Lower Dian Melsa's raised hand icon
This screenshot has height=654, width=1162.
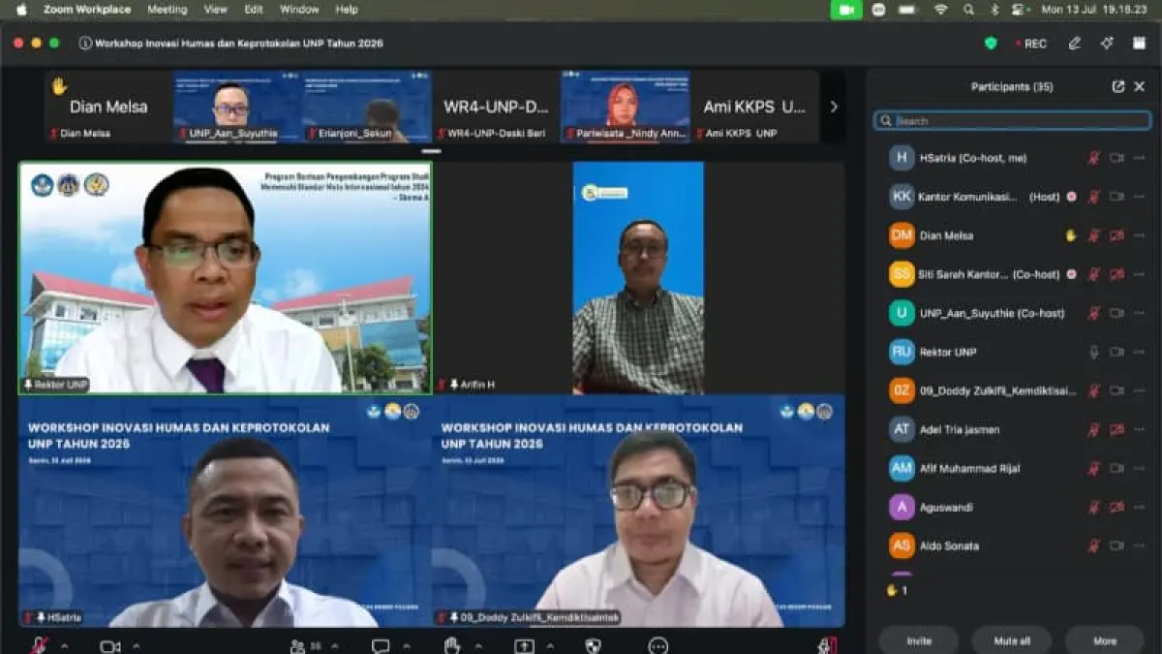coord(1071,235)
